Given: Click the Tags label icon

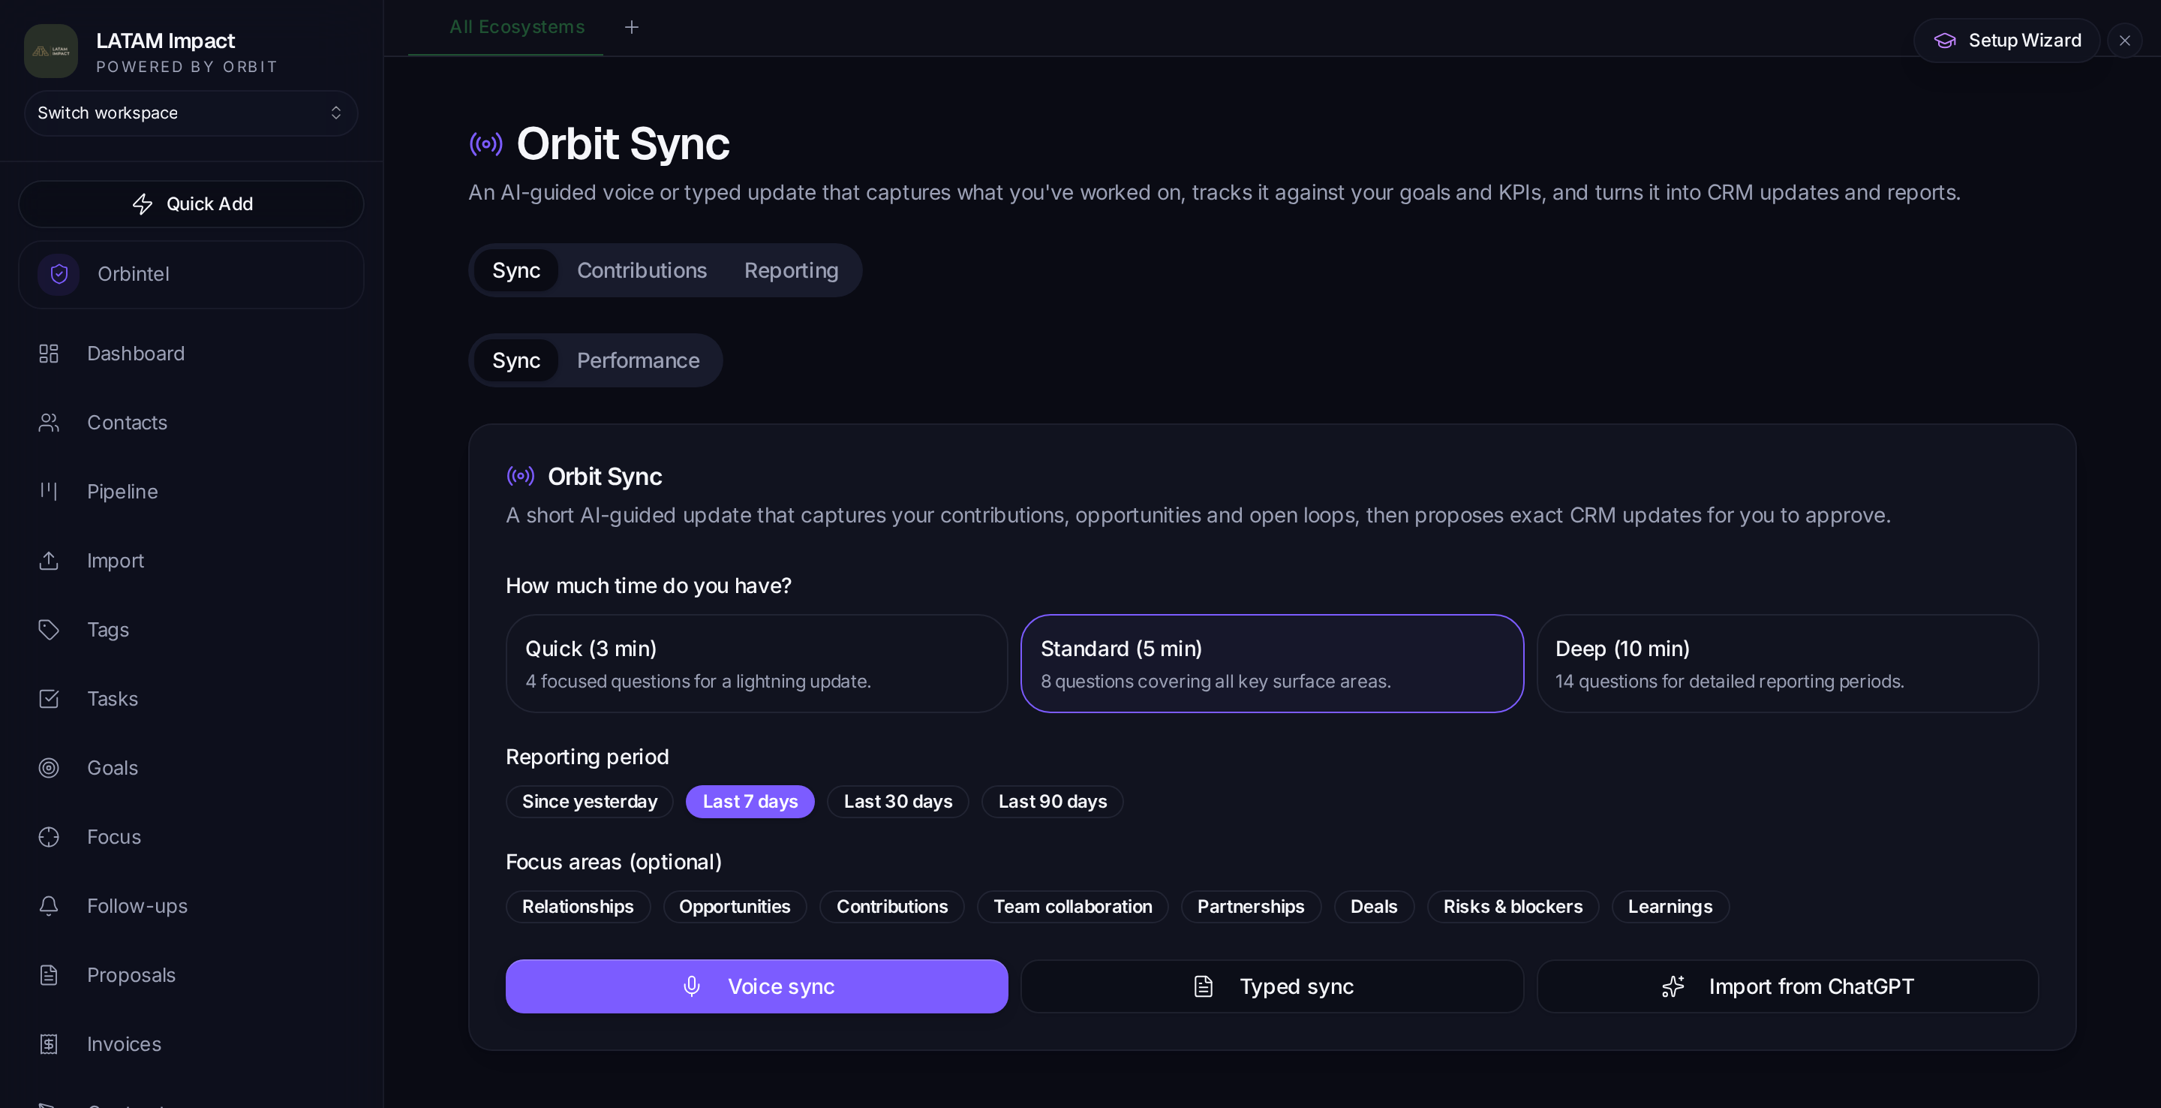Looking at the screenshot, I should 49,630.
